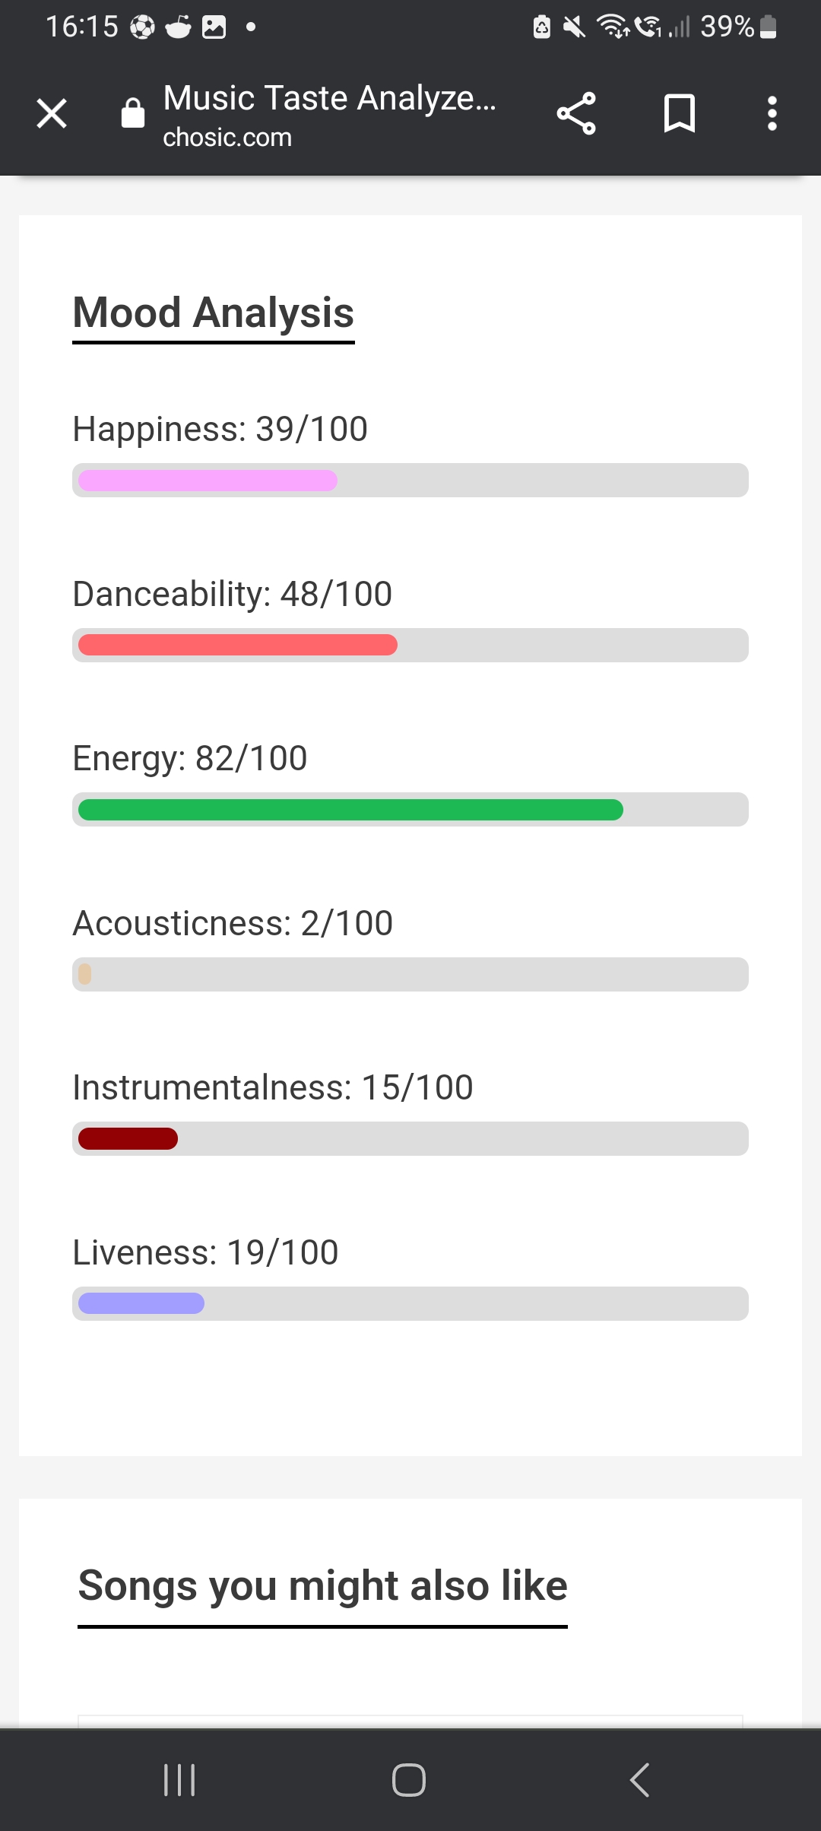Screen dimensions: 821x1831
Task: Tap the Songs you might also like heading
Action: click(x=323, y=1586)
